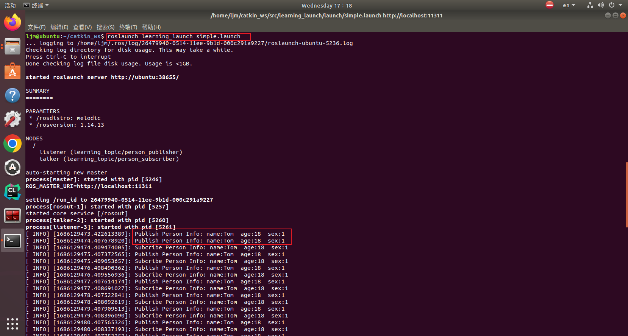
Task: Show Applications grid icon
Action: [12, 324]
